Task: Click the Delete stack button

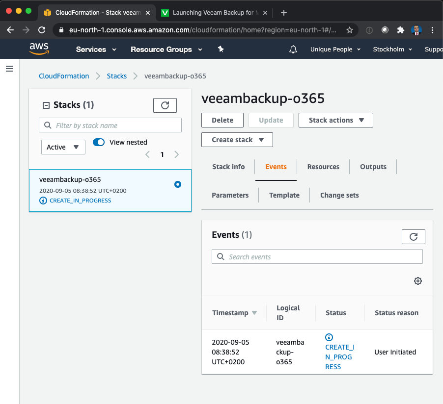Action: point(222,120)
